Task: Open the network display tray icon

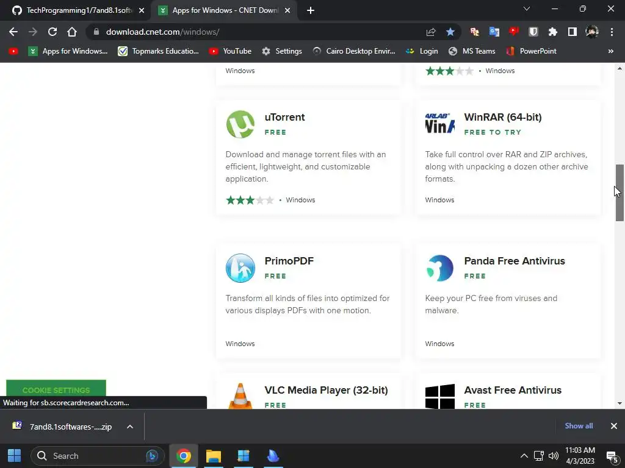Action: point(539,456)
